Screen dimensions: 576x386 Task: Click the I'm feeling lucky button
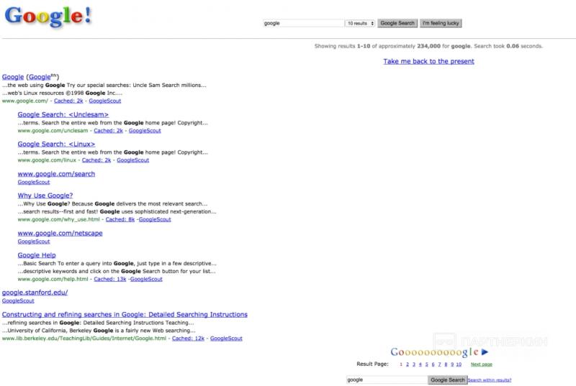coord(441,23)
